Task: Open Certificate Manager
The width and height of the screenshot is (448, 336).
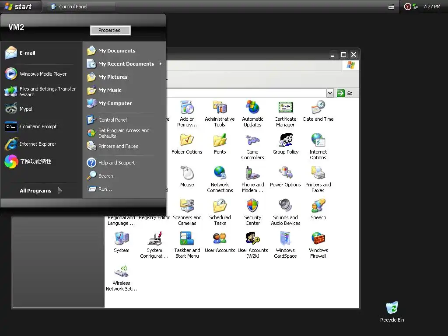Action: coord(285,113)
